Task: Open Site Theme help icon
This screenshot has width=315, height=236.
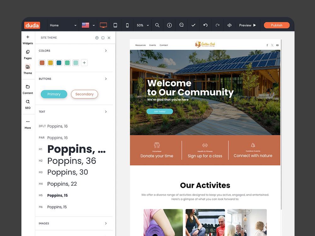Action: click(97, 38)
